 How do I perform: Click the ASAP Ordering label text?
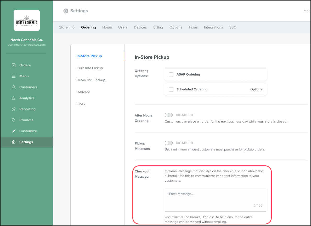click(188, 74)
